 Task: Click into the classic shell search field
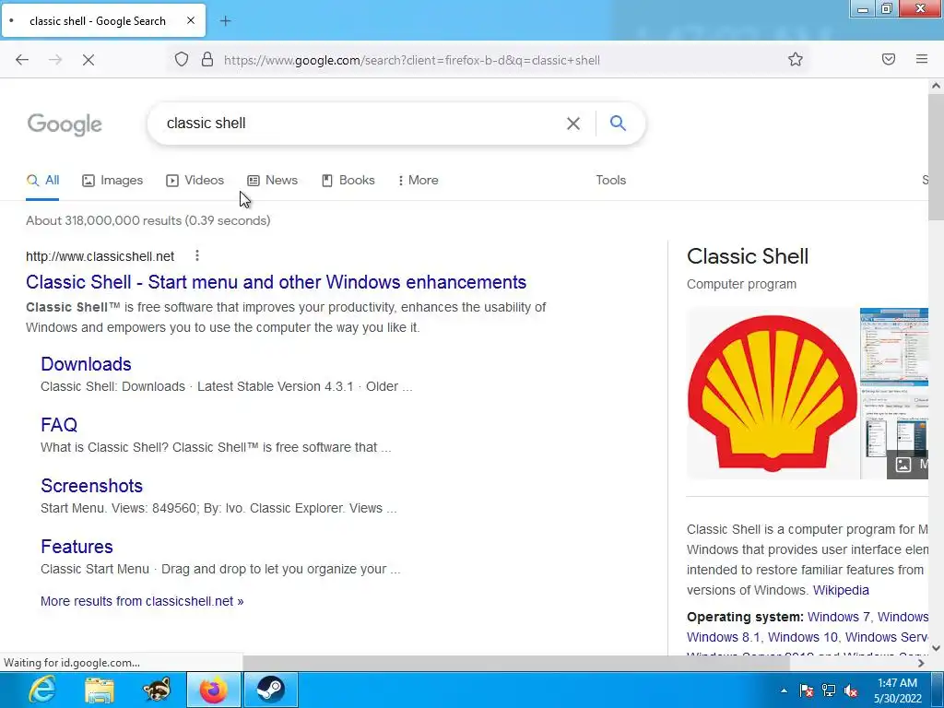pyautogui.click(x=361, y=124)
